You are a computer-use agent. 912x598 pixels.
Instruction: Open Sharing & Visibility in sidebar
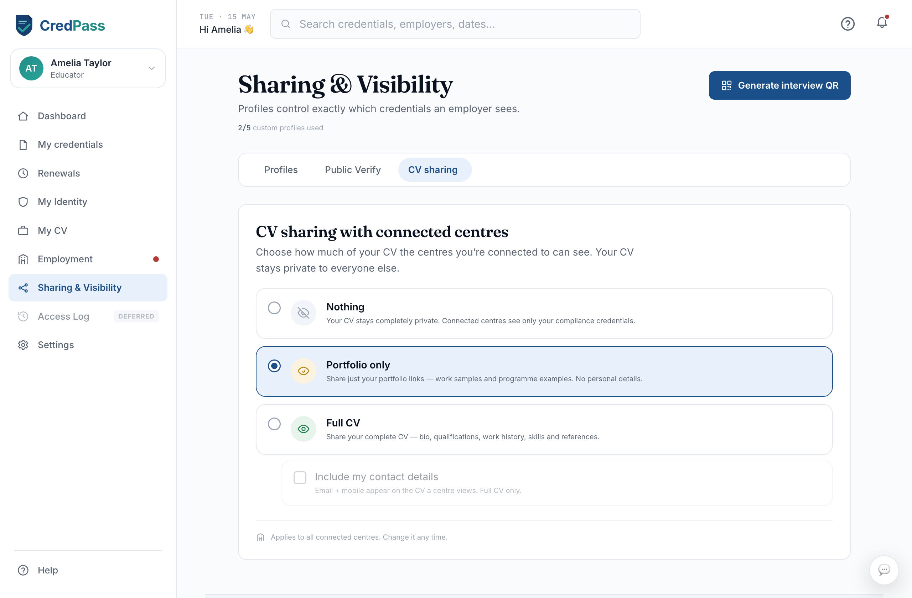(x=88, y=288)
